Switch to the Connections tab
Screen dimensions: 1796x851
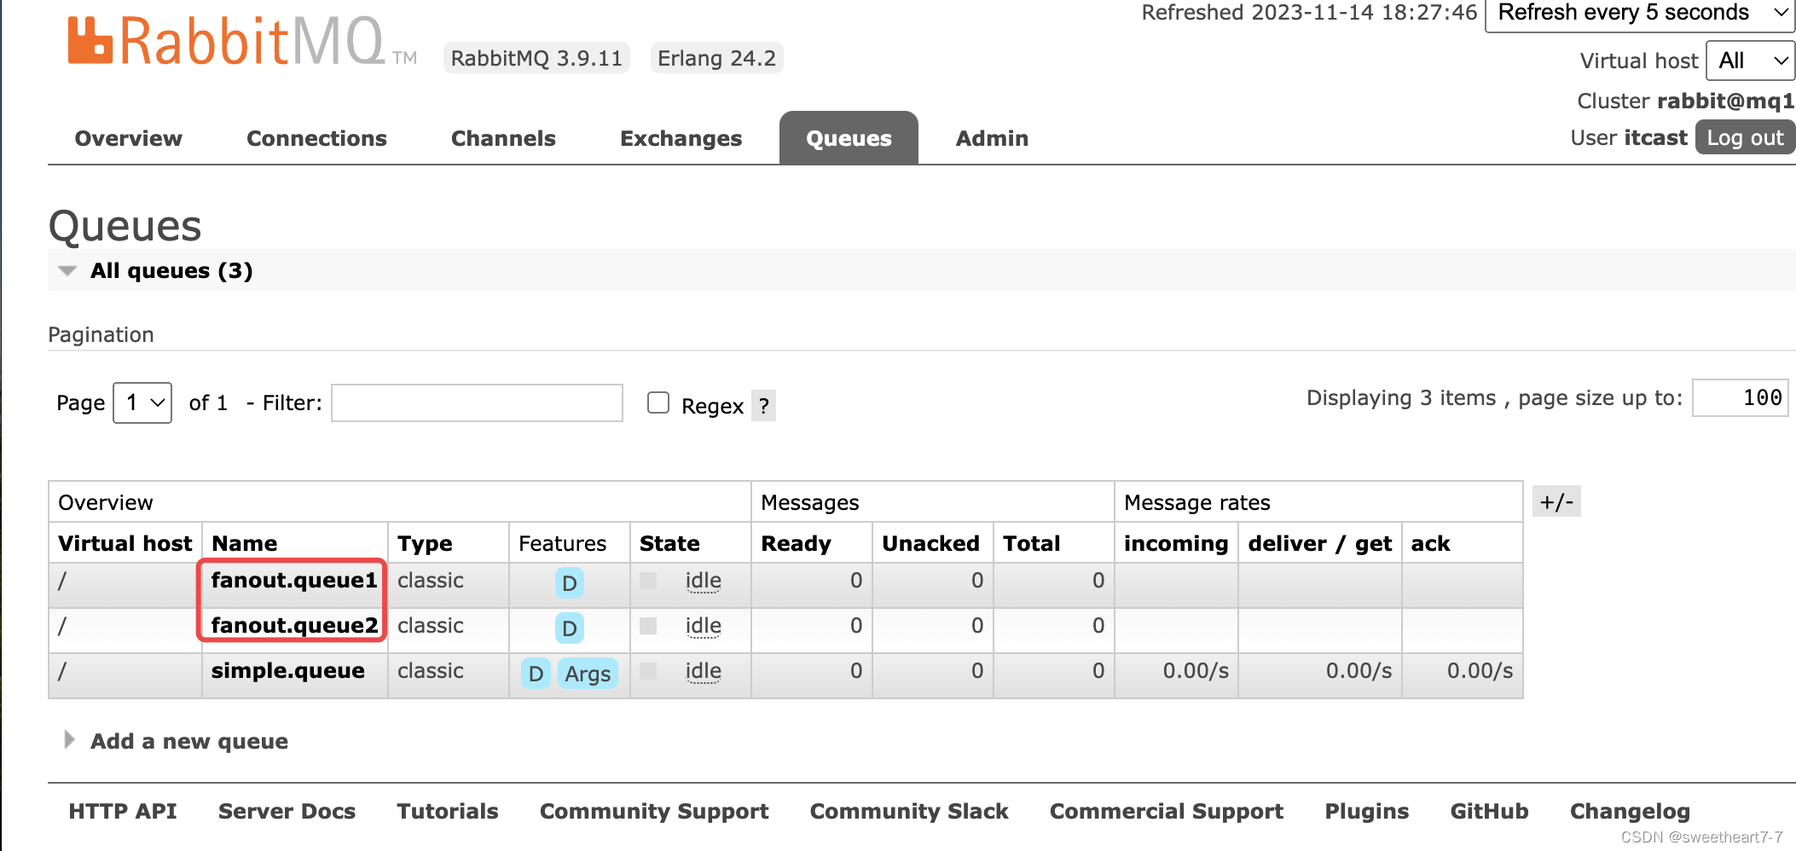316,138
